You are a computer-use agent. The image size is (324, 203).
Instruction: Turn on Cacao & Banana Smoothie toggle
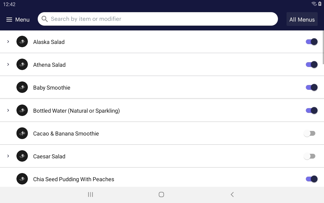pyautogui.click(x=310, y=133)
